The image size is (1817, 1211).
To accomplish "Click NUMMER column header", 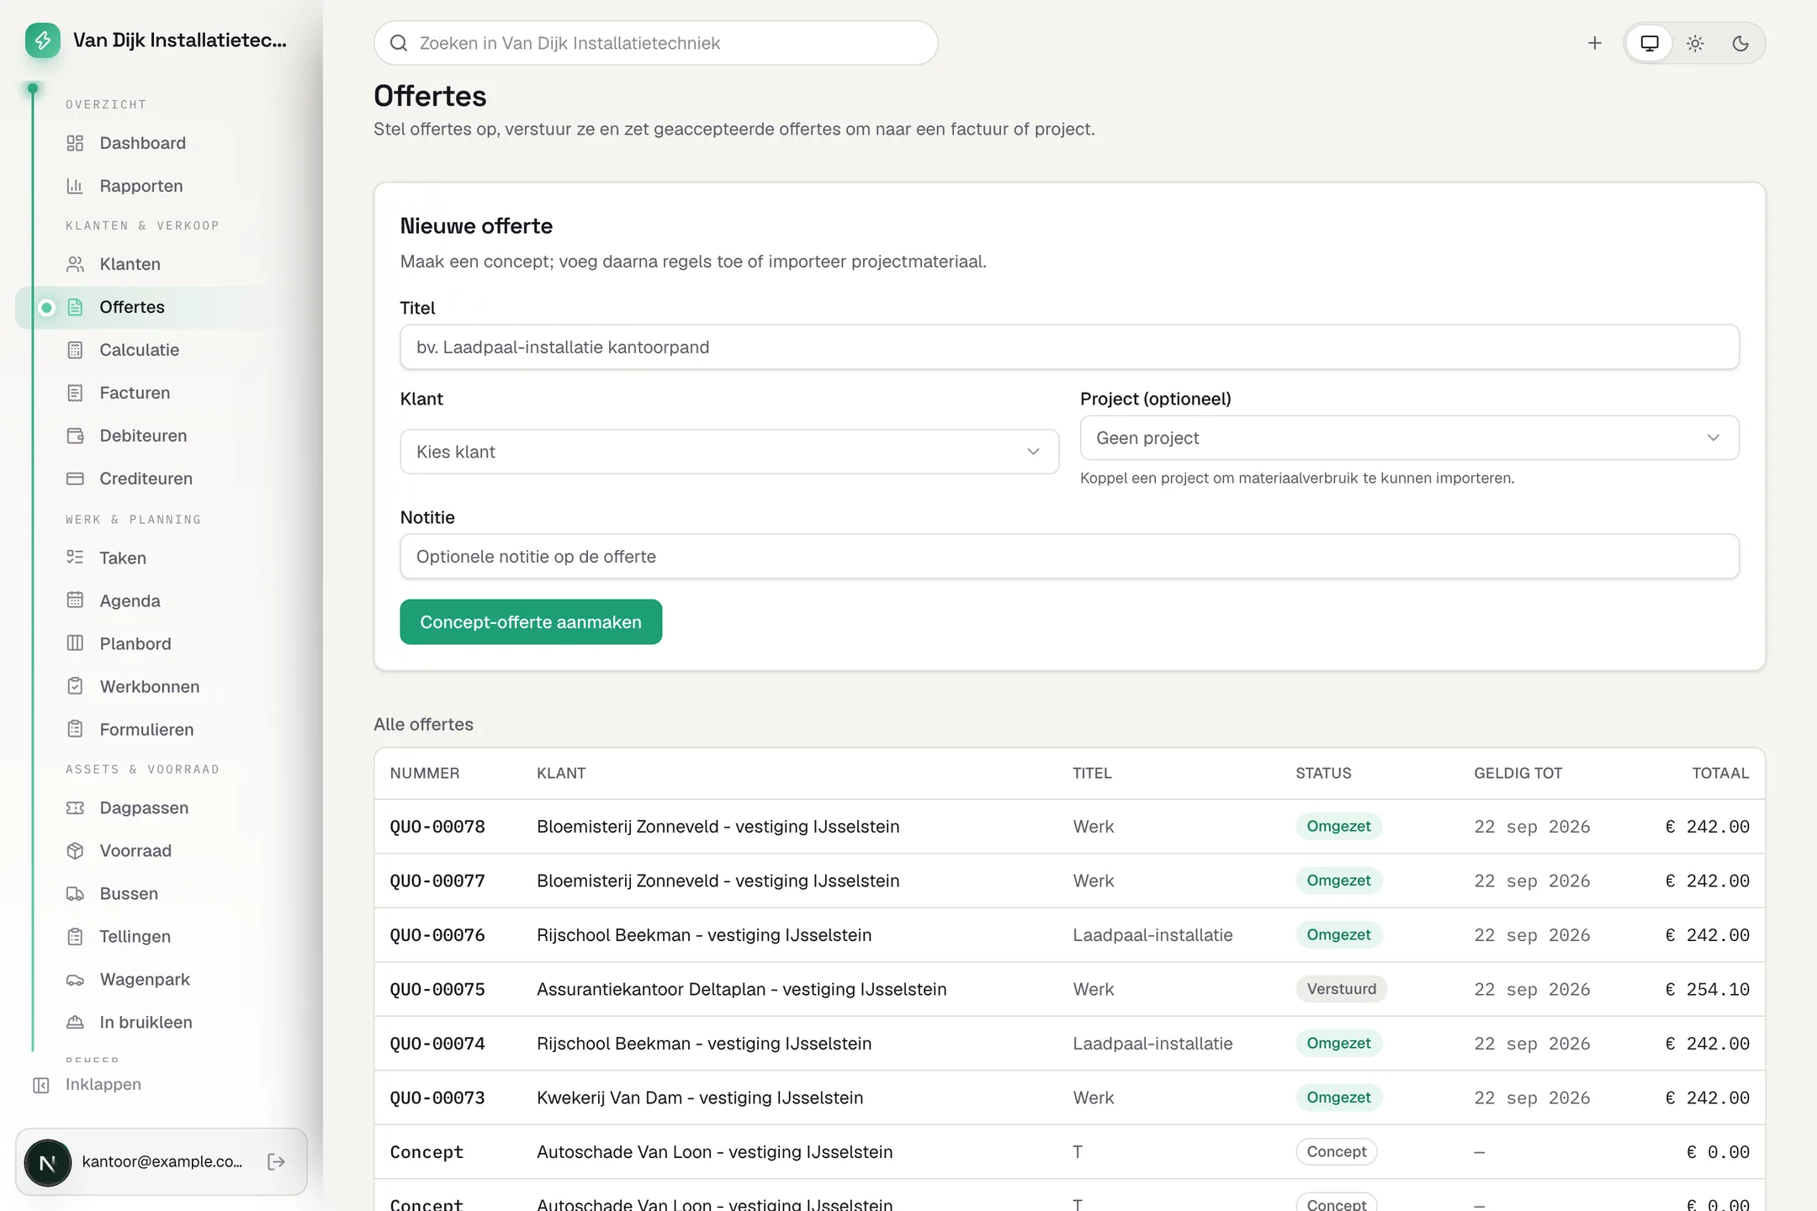I will pyautogui.click(x=425, y=773).
